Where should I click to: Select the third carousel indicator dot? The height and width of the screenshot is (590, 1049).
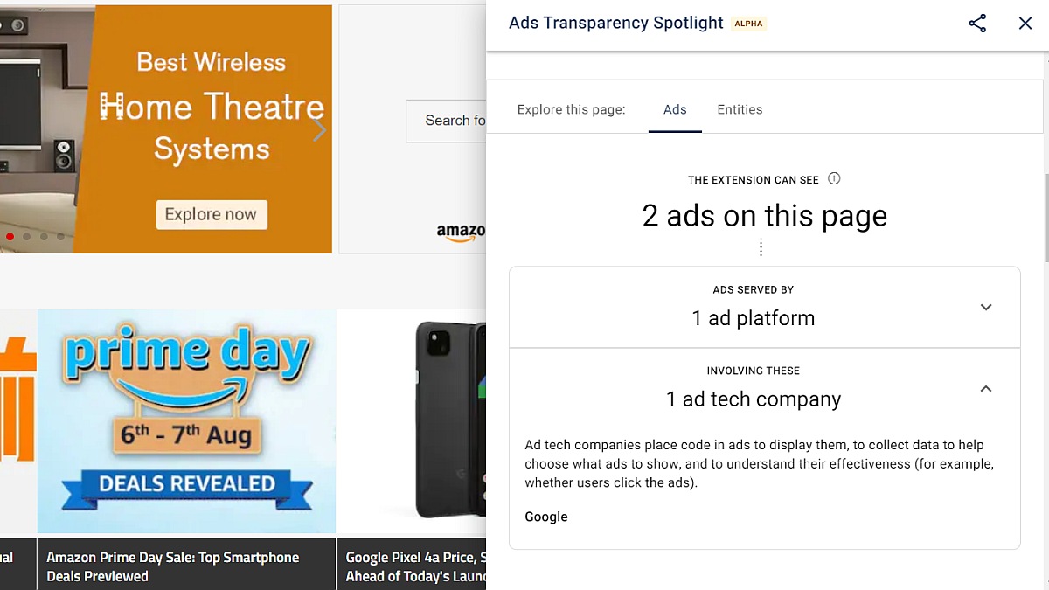pyautogui.click(x=44, y=237)
